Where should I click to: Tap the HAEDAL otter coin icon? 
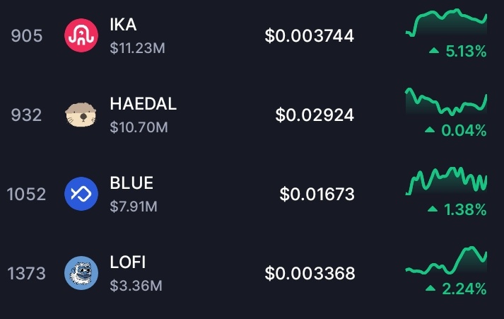tap(81, 115)
